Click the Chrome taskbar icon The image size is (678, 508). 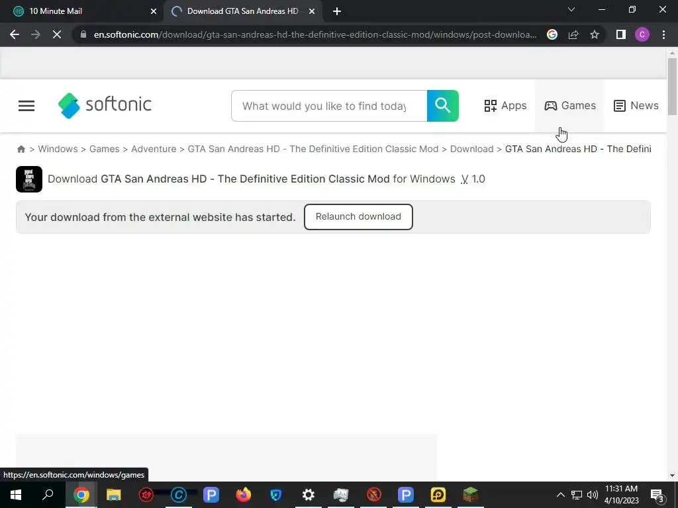pyautogui.click(x=81, y=495)
